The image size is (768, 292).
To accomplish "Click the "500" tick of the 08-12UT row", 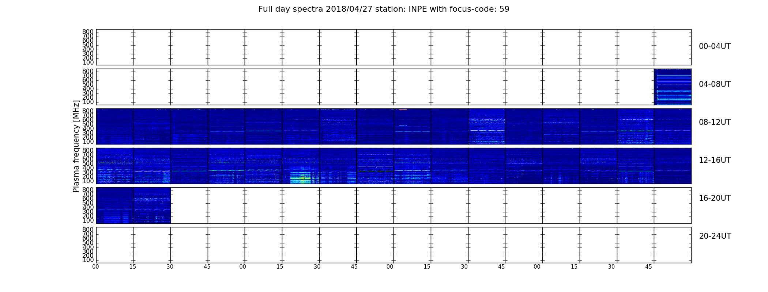I will point(88,124).
